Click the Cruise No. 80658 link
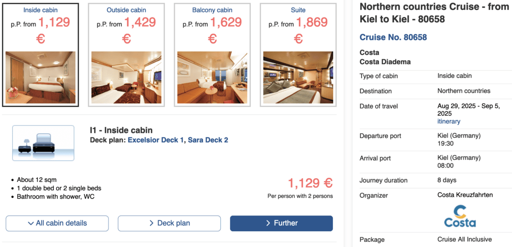 [x=393, y=37]
